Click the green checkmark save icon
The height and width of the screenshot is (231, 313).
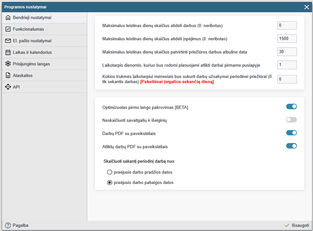pyautogui.click(x=287, y=226)
